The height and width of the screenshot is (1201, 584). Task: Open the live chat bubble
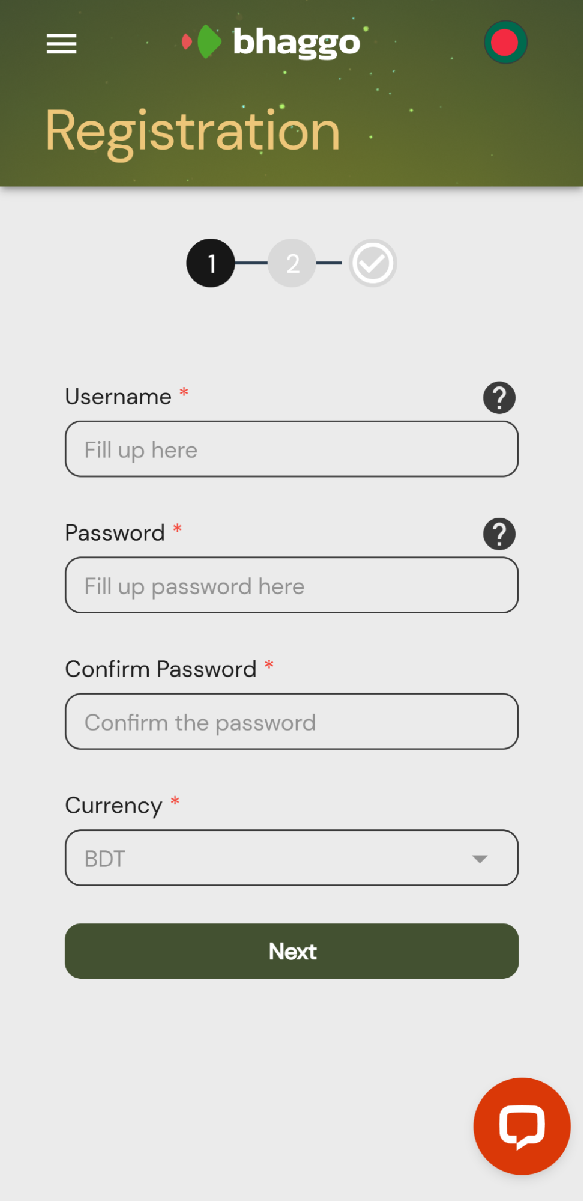pyautogui.click(x=521, y=1126)
